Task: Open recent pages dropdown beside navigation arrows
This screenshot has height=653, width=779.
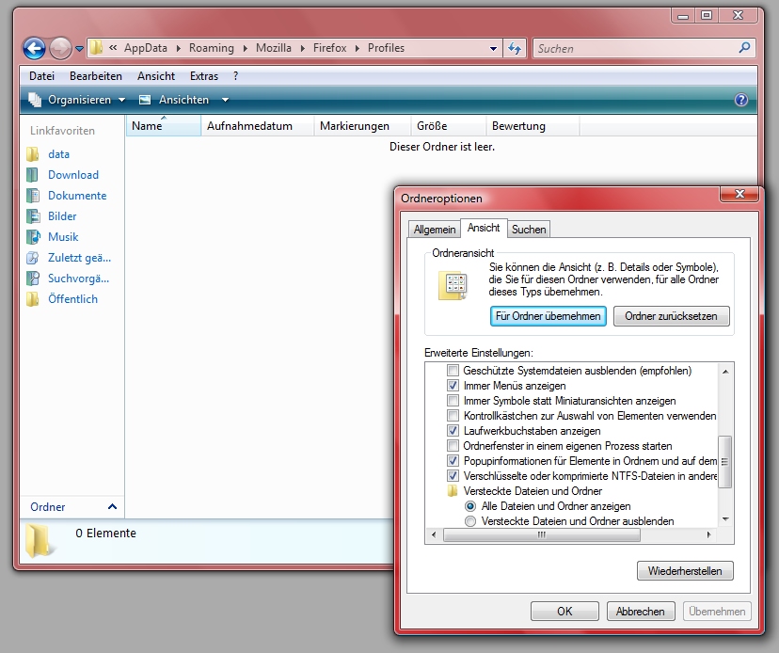Action: (x=79, y=49)
